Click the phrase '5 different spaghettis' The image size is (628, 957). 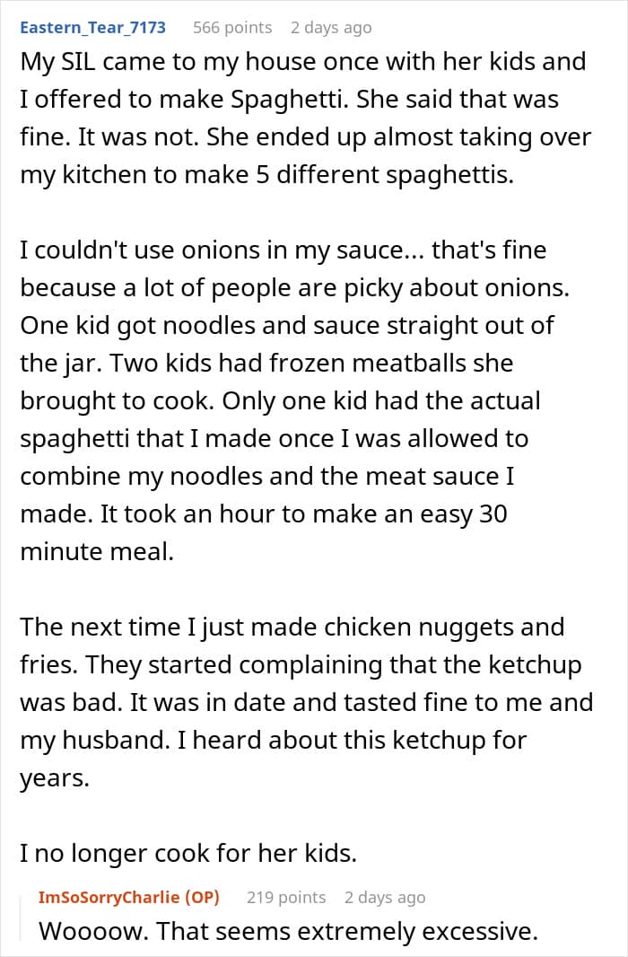(x=383, y=175)
